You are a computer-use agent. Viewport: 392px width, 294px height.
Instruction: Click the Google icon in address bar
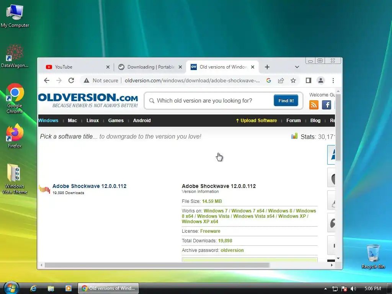(x=269, y=80)
